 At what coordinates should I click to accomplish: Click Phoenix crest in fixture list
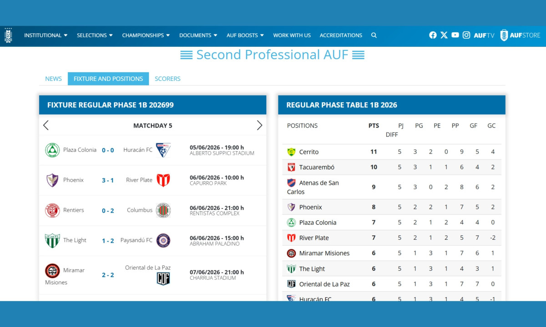tap(52, 180)
